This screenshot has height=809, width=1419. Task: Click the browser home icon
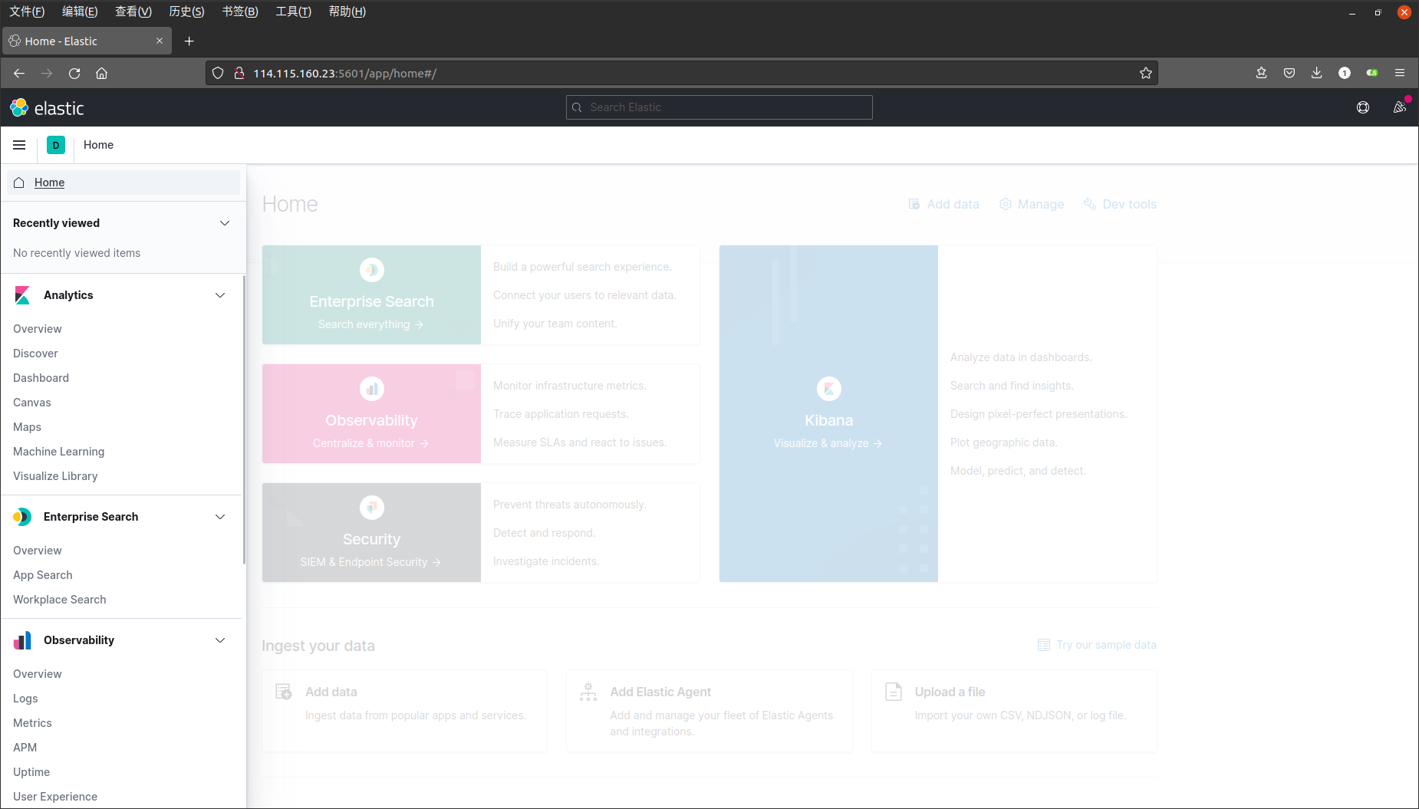click(x=101, y=73)
